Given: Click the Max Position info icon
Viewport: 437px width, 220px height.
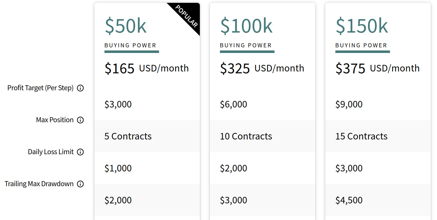Looking at the screenshot, I should point(81,120).
